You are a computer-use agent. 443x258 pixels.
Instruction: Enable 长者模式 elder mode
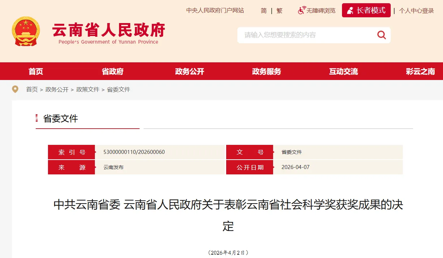pos(366,10)
